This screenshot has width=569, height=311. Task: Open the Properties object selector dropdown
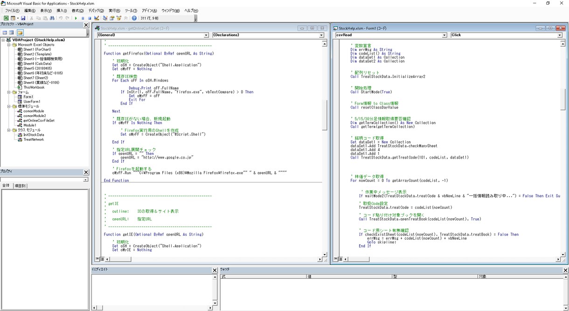(86, 180)
